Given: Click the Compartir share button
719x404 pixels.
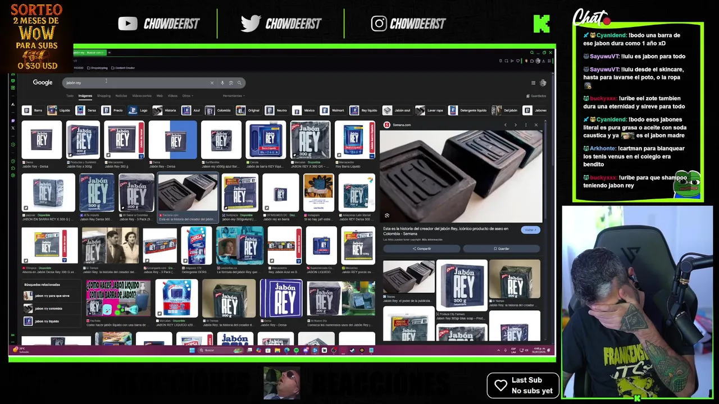Looking at the screenshot, I should click(422, 249).
